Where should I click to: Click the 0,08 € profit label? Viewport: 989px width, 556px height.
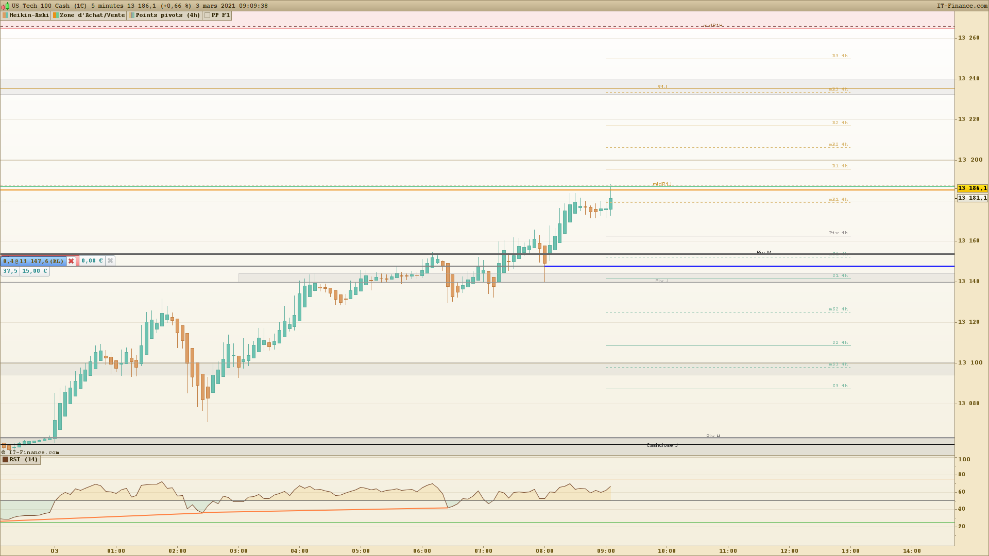[x=92, y=261]
